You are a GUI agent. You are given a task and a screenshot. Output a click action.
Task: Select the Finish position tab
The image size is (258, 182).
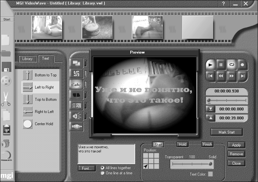(207, 144)
